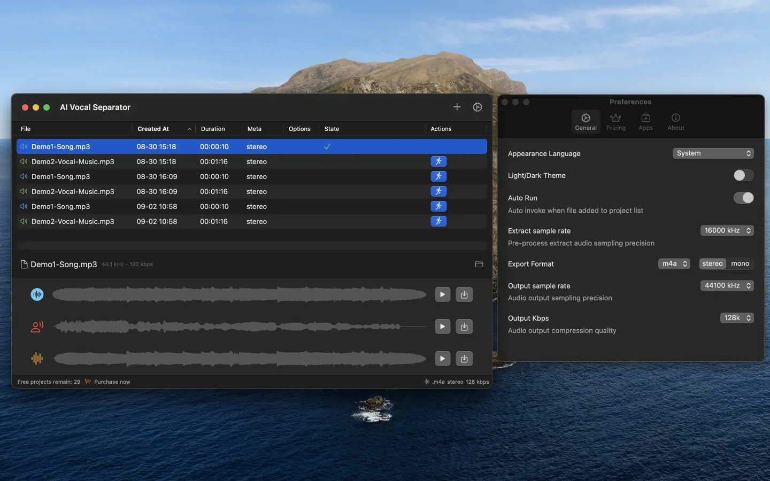Click run icon for Demo2-Vocal-Music.mp3 08-30 16:09
770x481 pixels.
click(x=438, y=191)
